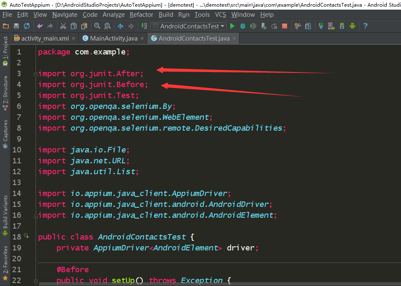Collapse the setUp method fold at line 22
Viewport: 401px width, 286px height.
coord(36,281)
